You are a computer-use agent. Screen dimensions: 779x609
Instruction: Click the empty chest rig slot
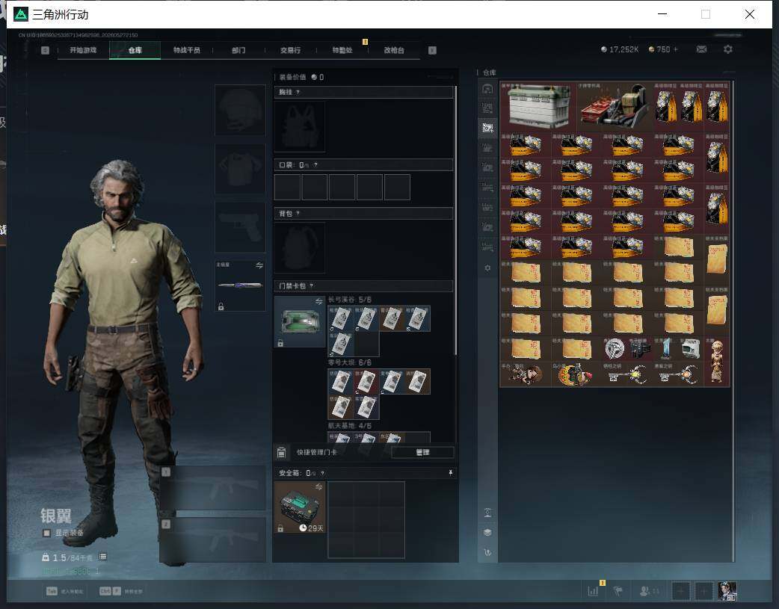coord(300,127)
